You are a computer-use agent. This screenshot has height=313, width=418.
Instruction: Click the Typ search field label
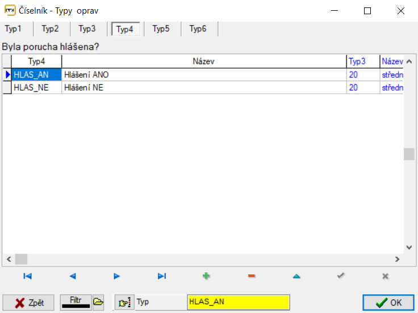point(143,302)
